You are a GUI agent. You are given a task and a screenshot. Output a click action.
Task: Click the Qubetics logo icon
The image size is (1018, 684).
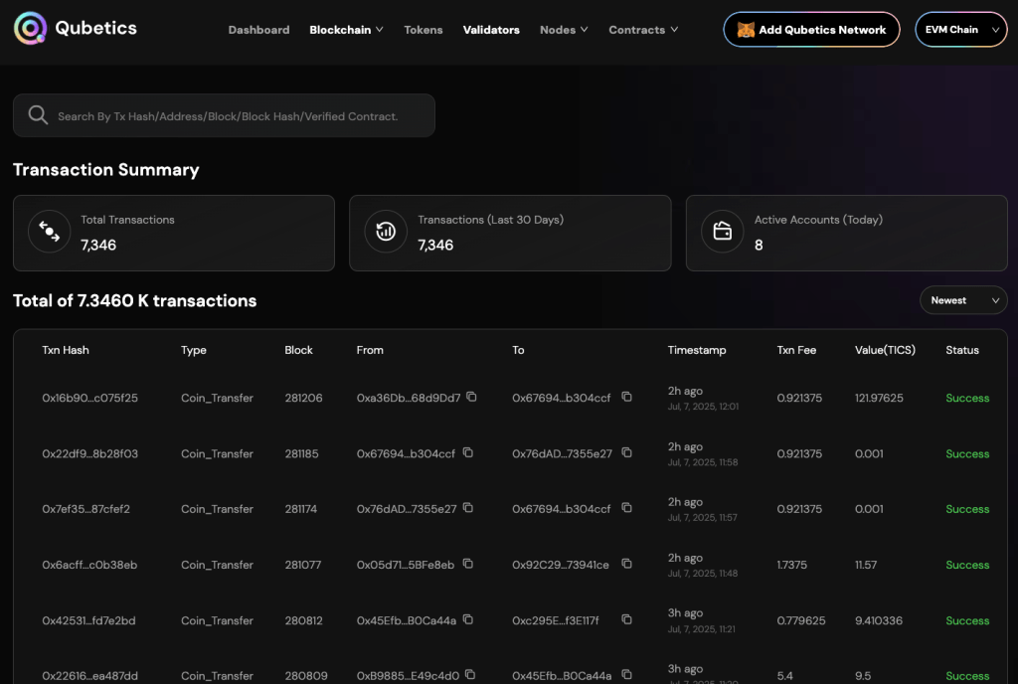tap(30, 29)
